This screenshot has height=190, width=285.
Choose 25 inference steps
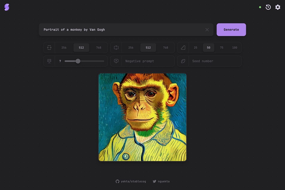pos(196,47)
